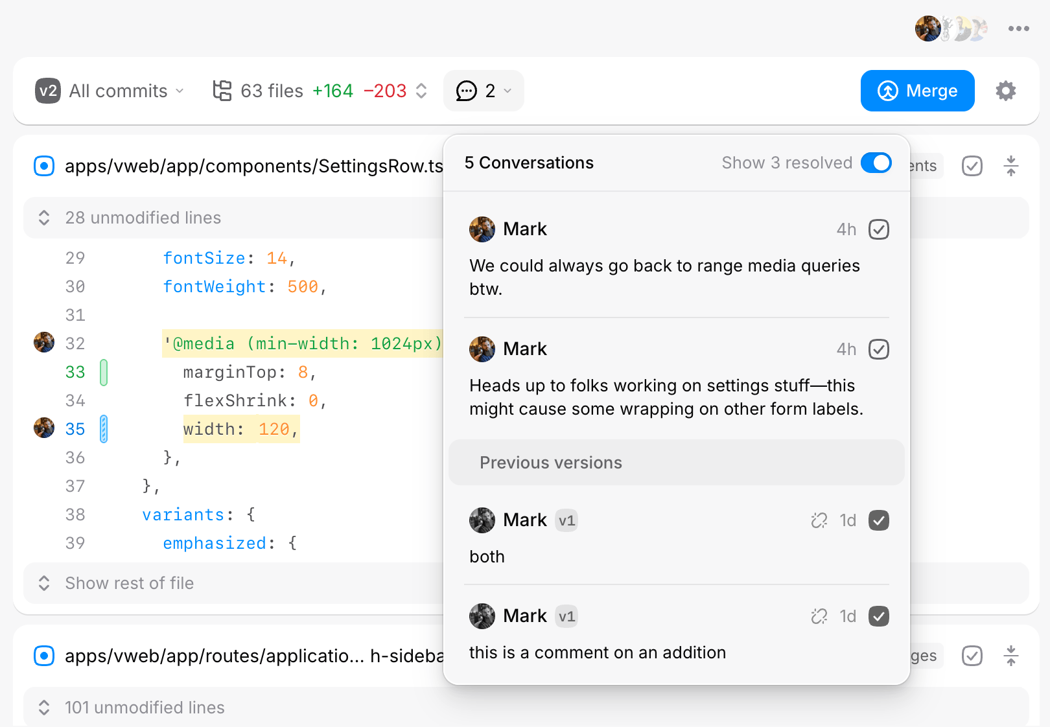
Task: Toggle the Show 3 resolved switch
Action: pyautogui.click(x=876, y=163)
